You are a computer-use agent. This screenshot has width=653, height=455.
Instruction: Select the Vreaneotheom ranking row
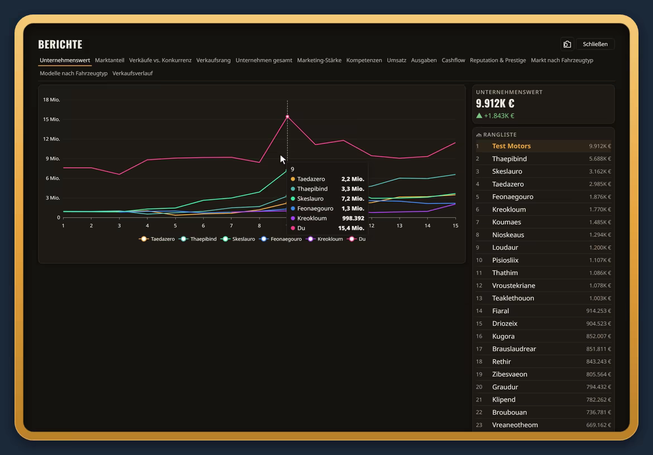click(544, 425)
